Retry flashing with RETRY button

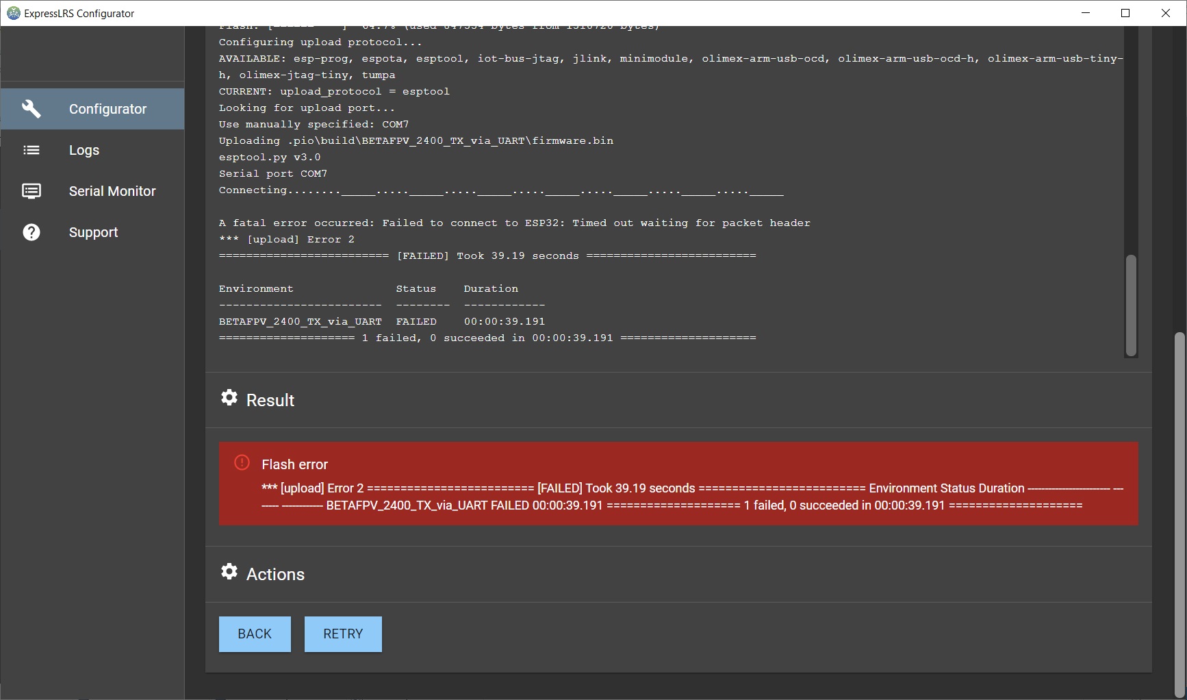pyautogui.click(x=343, y=634)
